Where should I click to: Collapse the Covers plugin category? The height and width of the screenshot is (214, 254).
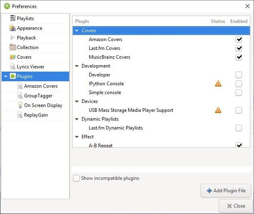[77, 31]
